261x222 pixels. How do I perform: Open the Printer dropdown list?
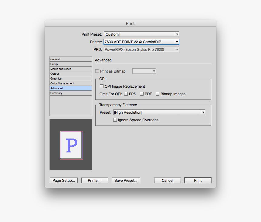tap(141, 42)
